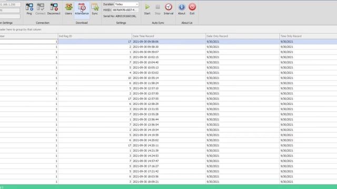Viewport: 337px width, 189px height.
Task: Select record 2021-09-30 13:31:55
Action: (x=168, y=109)
